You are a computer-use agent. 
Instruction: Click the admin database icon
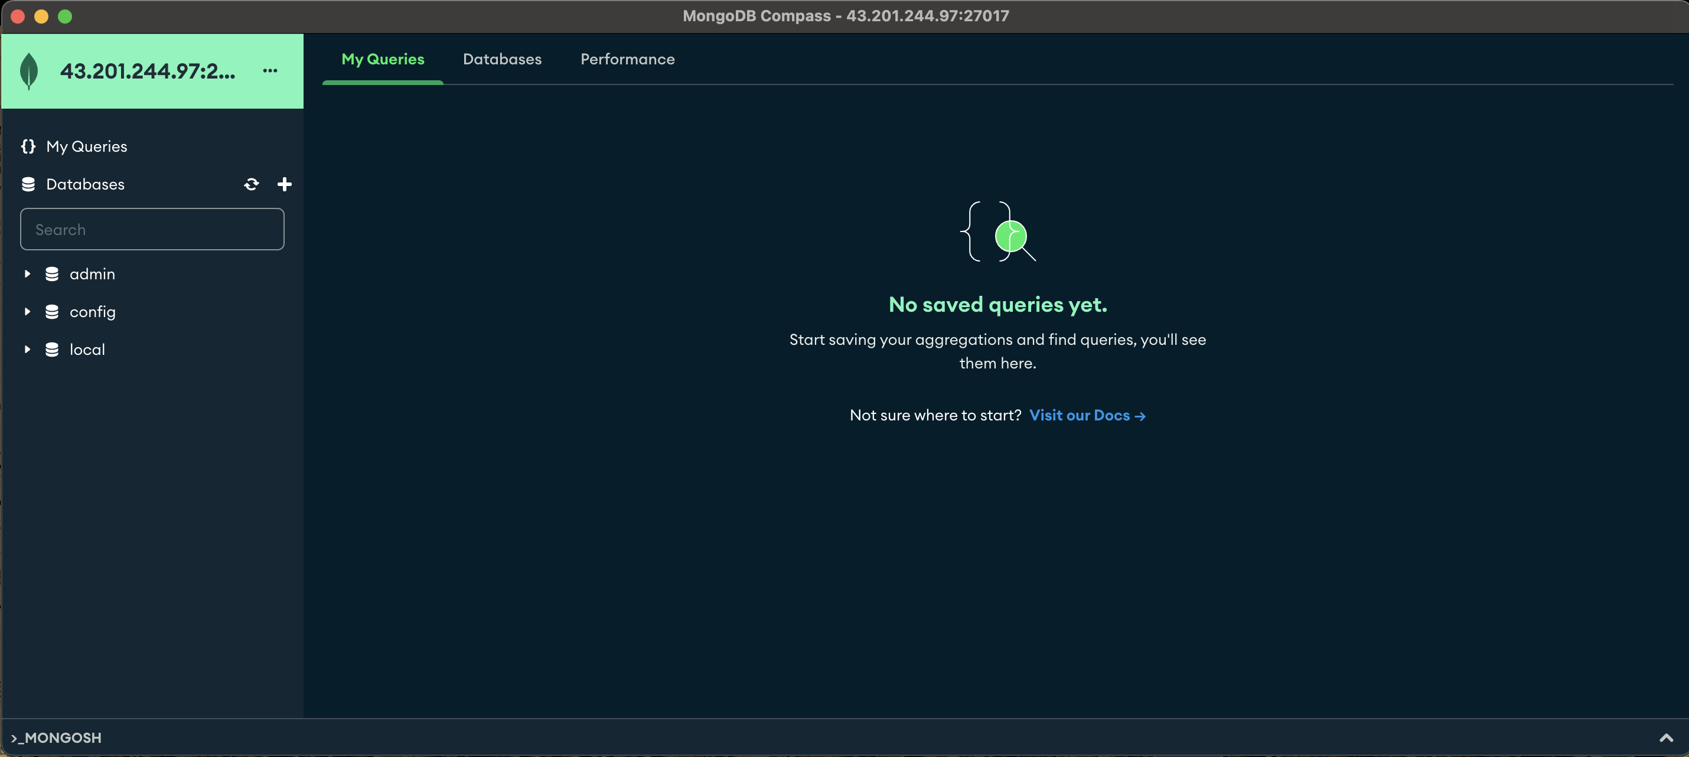pos(52,274)
